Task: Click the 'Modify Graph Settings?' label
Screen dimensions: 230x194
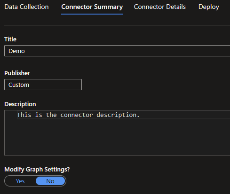Action: [37, 170]
